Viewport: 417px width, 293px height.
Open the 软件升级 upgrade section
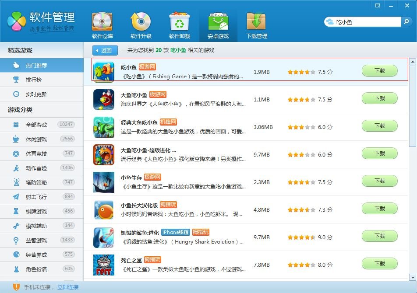click(x=141, y=26)
